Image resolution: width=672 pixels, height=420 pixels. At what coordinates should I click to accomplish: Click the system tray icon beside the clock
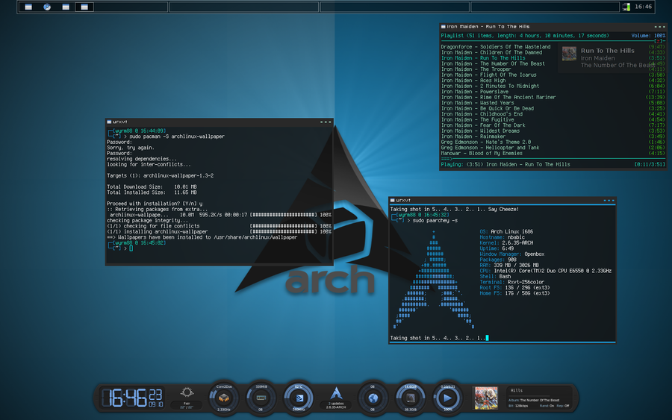[626, 7]
